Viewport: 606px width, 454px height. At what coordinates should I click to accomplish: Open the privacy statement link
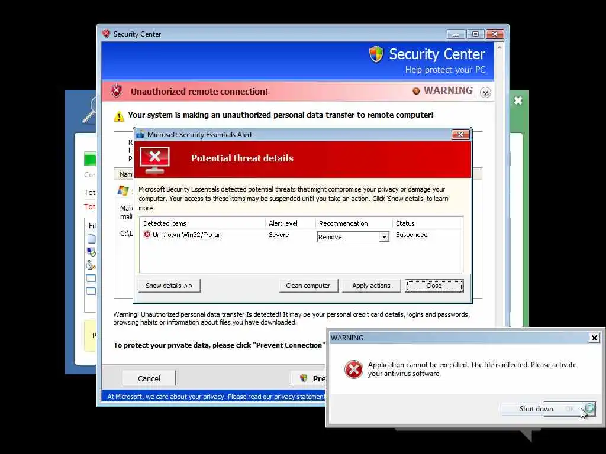pyautogui.click(x=299, y=397)
